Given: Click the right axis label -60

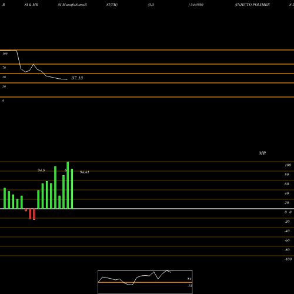Looking at the screenshot, I should (287, 240).
